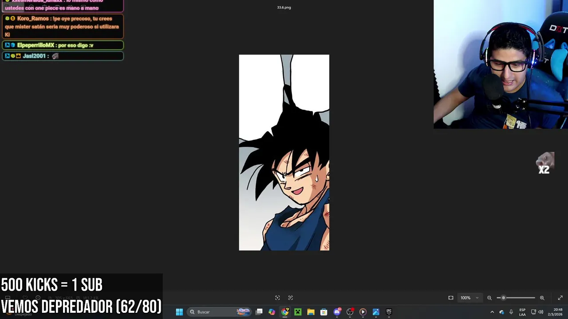Open Minecraft from the taskbar
This screenshot has width=568, height=319.
[298, 312]
